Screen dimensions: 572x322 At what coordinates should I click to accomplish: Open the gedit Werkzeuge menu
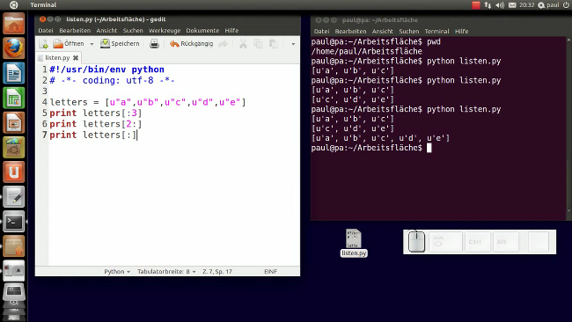click(165, 31)
